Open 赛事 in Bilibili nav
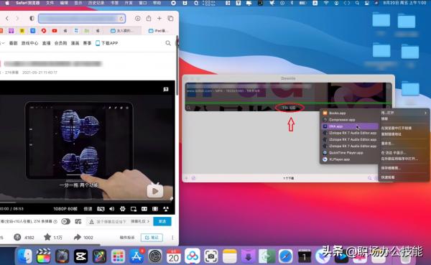The width and height of the screenshot is (431, 265). click(x=87, y=43)
